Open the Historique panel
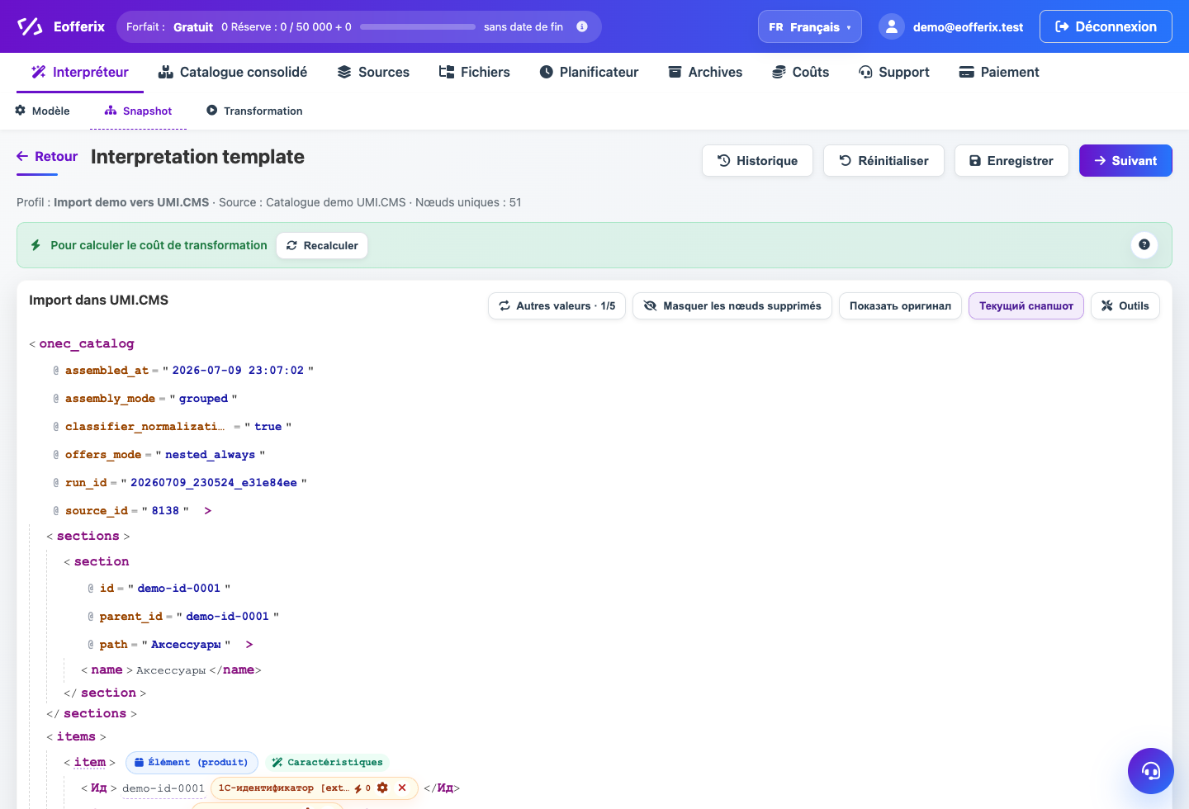The image size is (1189, 809). pos(757,161)
